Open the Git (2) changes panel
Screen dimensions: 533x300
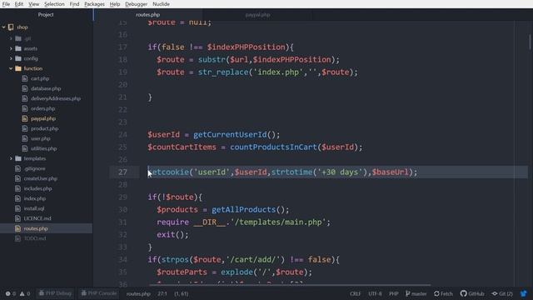(502, 293)
